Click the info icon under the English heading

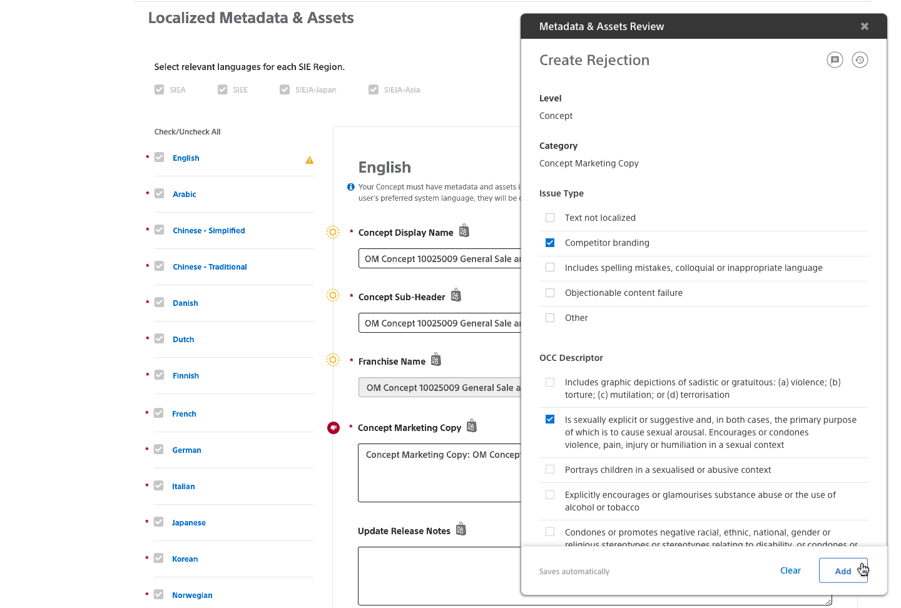(x=351, y=187)
